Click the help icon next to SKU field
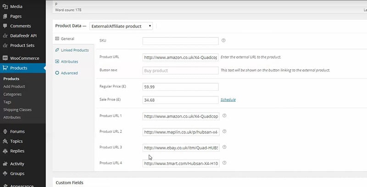The height and width of the screenshot is (187, 367). 224,41
